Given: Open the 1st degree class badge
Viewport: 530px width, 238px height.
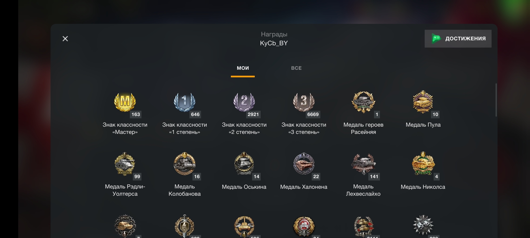Looking at the screenshot, I should 185,102.
